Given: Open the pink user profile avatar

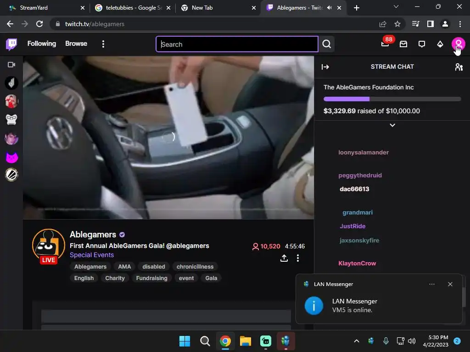Looking at the screenshot, I should click(x=459, y=44).
